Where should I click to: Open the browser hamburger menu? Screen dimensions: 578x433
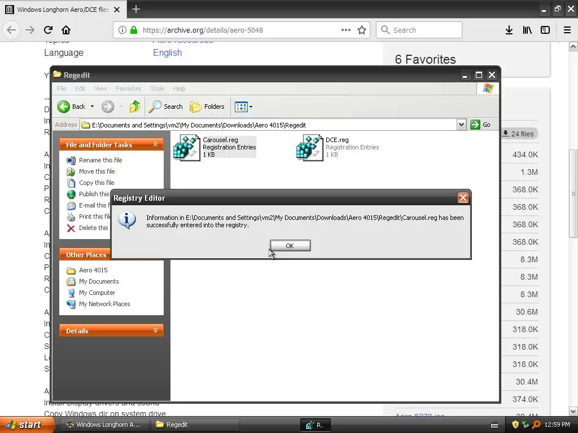567,30
